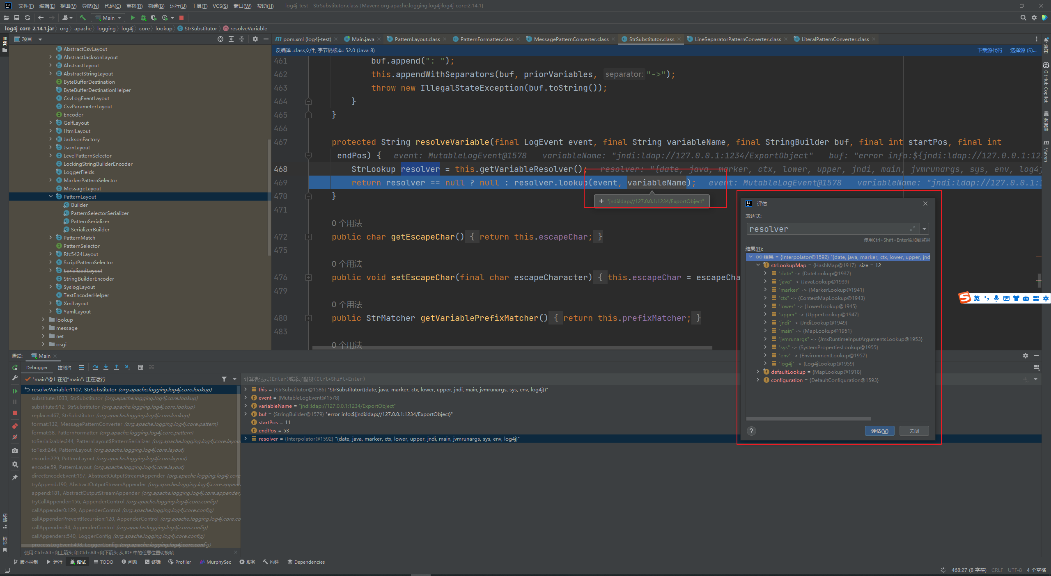Click Step Over debugger icon
Screen dimensions: 1051x576
point(95,367)
